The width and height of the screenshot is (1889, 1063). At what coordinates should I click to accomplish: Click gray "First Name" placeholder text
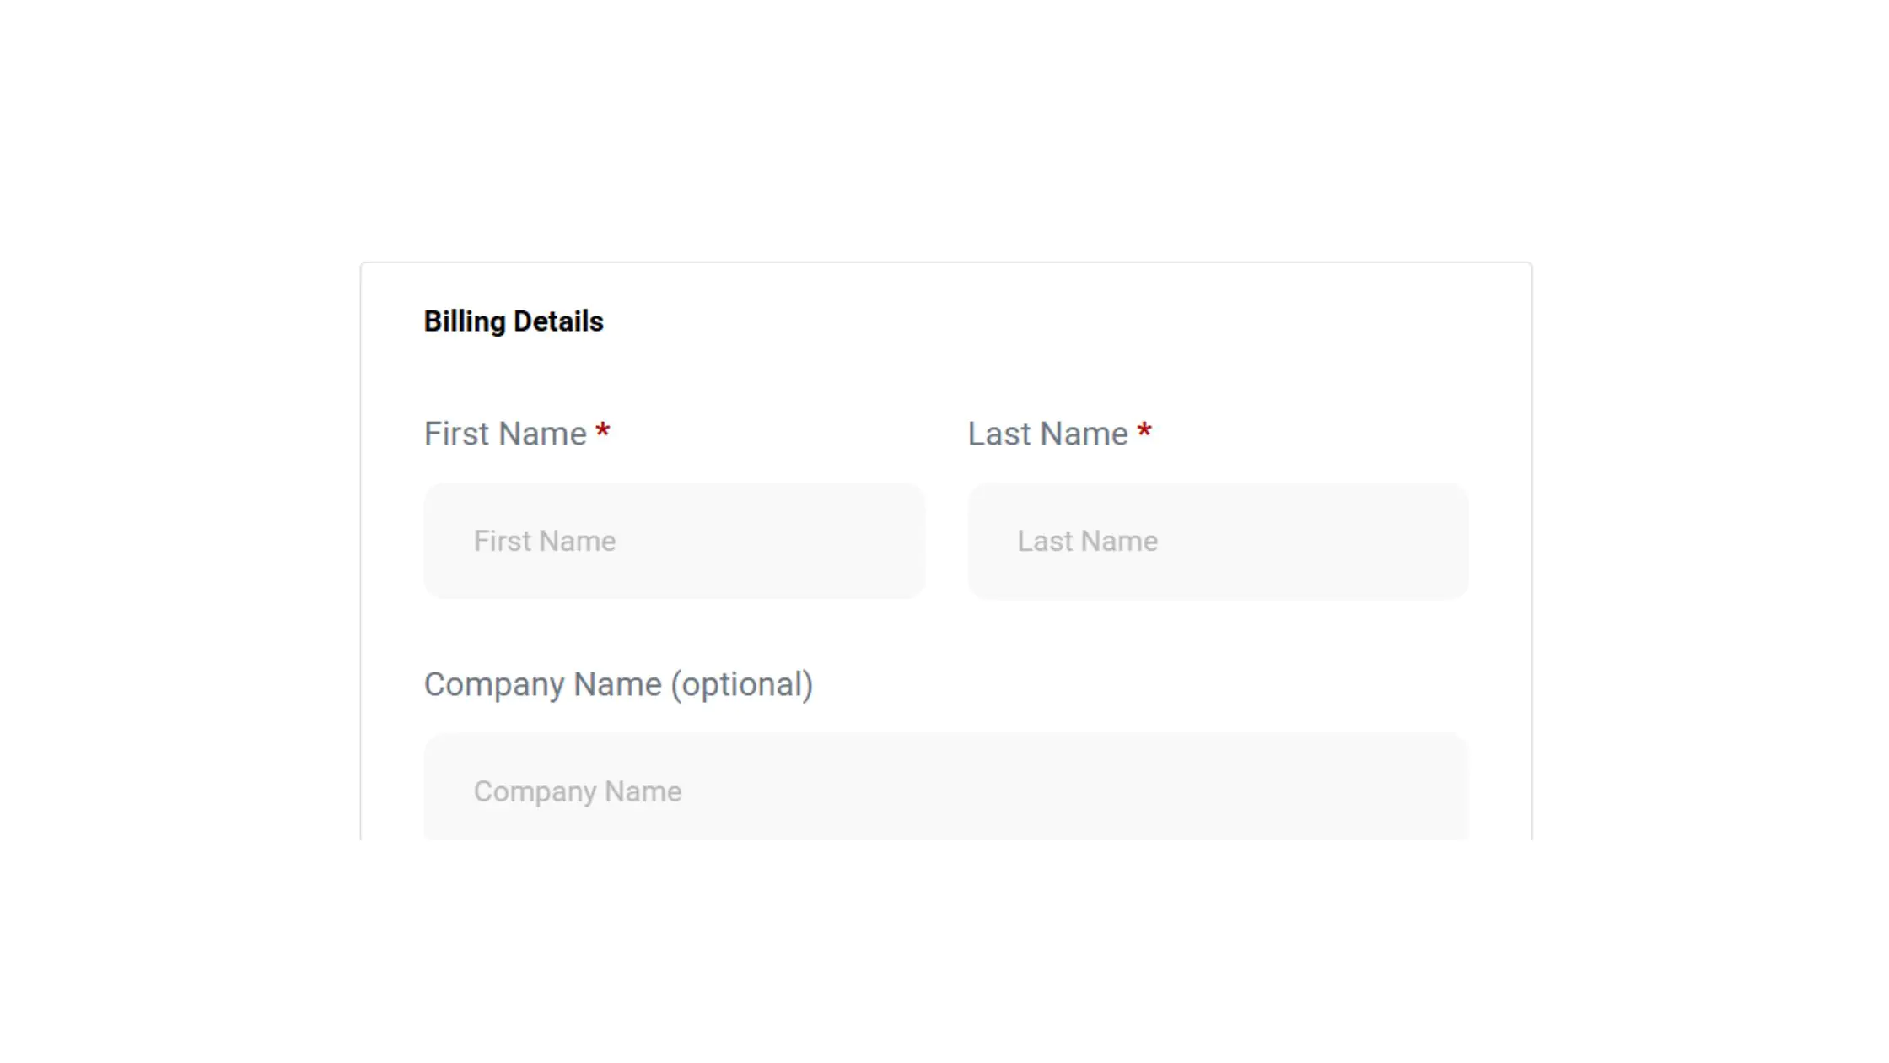[x=545, y=541]
